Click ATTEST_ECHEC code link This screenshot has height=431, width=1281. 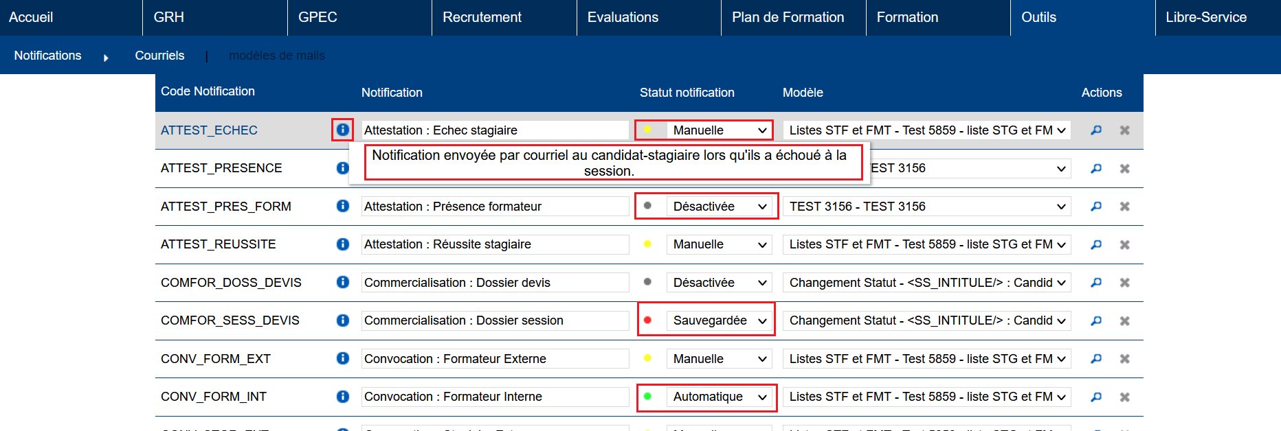pos(209,130)
